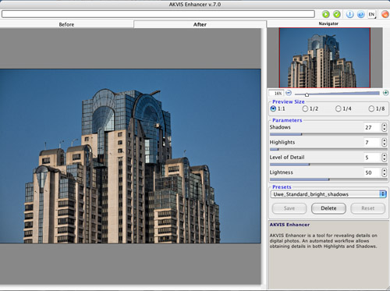Click the Parameters group label

tap(287, 120)
